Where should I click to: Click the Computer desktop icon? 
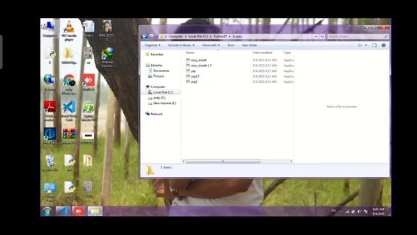(x=50, y=29)
